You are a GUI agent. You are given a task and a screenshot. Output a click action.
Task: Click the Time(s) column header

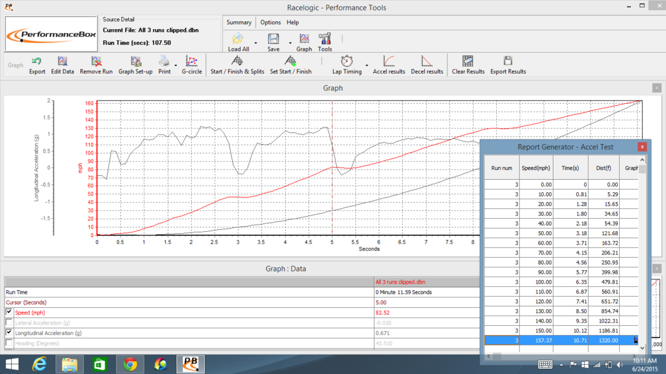click(x=570, y=168)
